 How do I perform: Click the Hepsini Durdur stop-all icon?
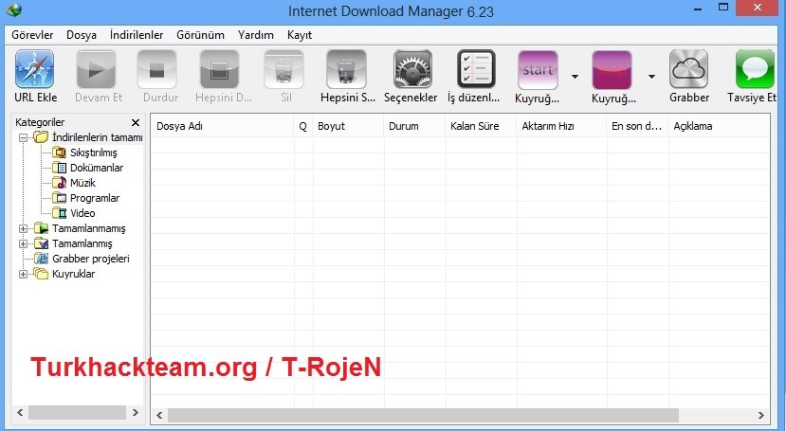pyautogui.click(x=219, y=69)
